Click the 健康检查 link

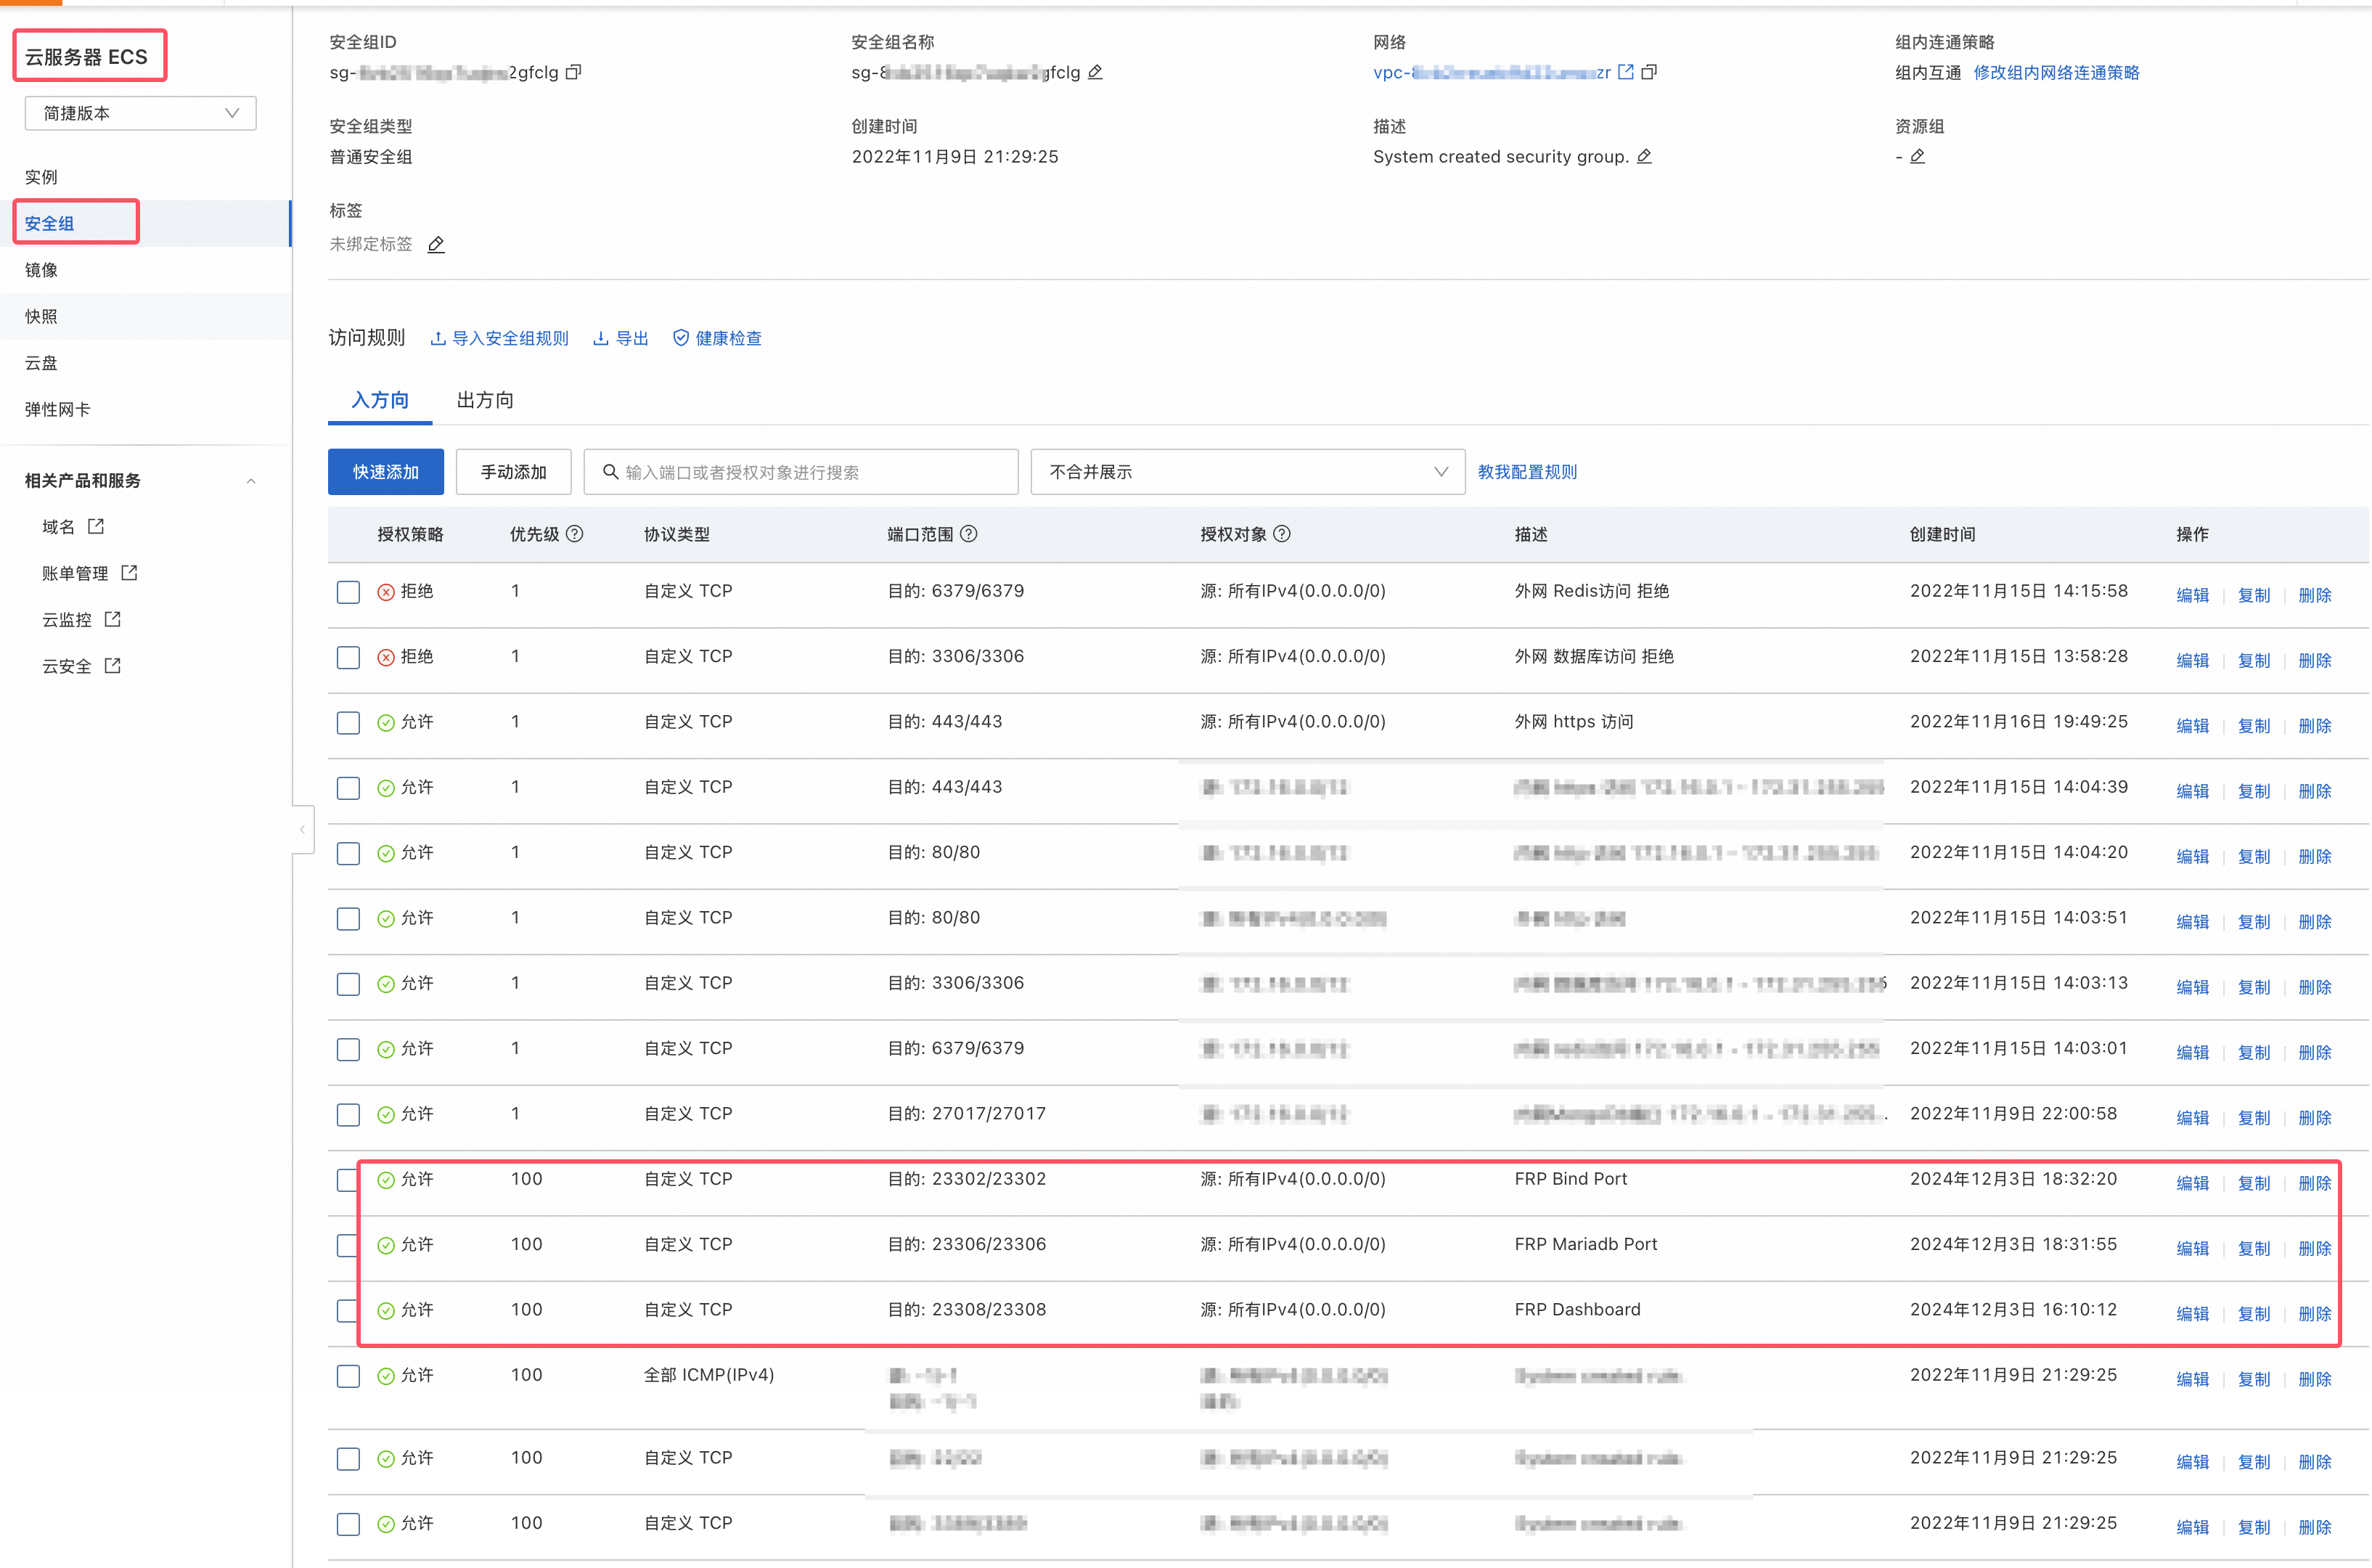coord(718,338)
